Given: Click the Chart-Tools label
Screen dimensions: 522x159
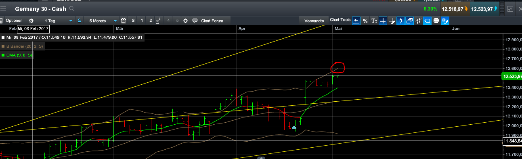Looking at the screenshot, I should [340, 19].
